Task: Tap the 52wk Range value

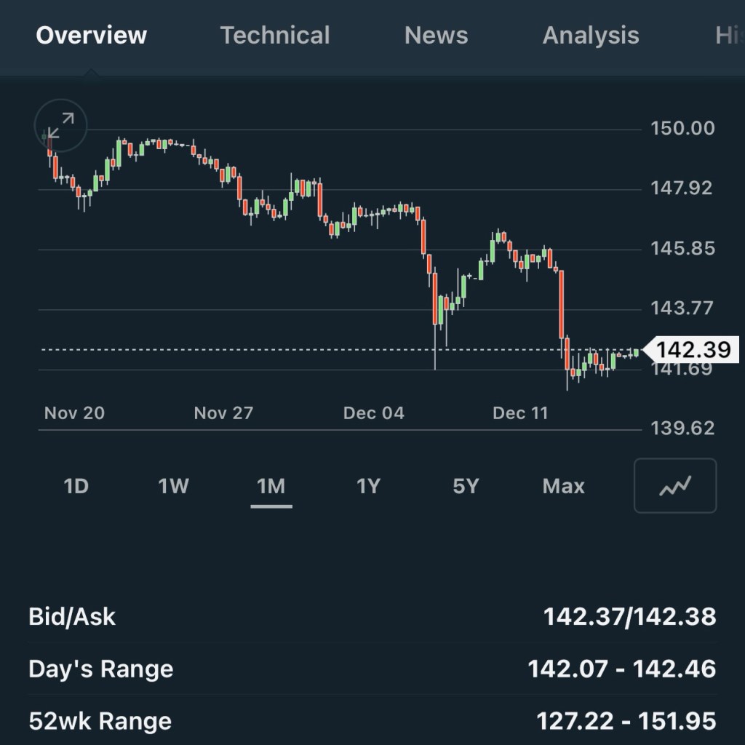Action: click(626, 721)
